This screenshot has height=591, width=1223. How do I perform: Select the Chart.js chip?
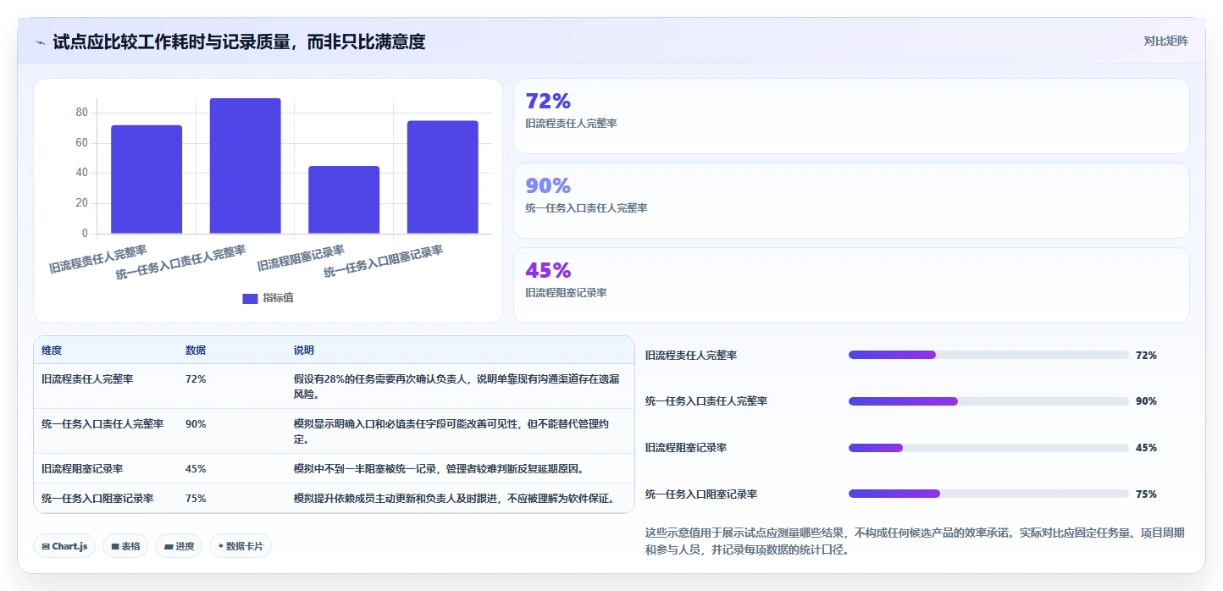64,546
